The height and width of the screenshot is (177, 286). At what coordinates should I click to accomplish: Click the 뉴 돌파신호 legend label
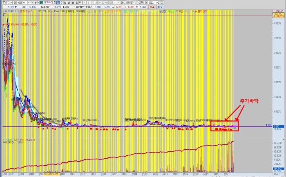point(201,11)
